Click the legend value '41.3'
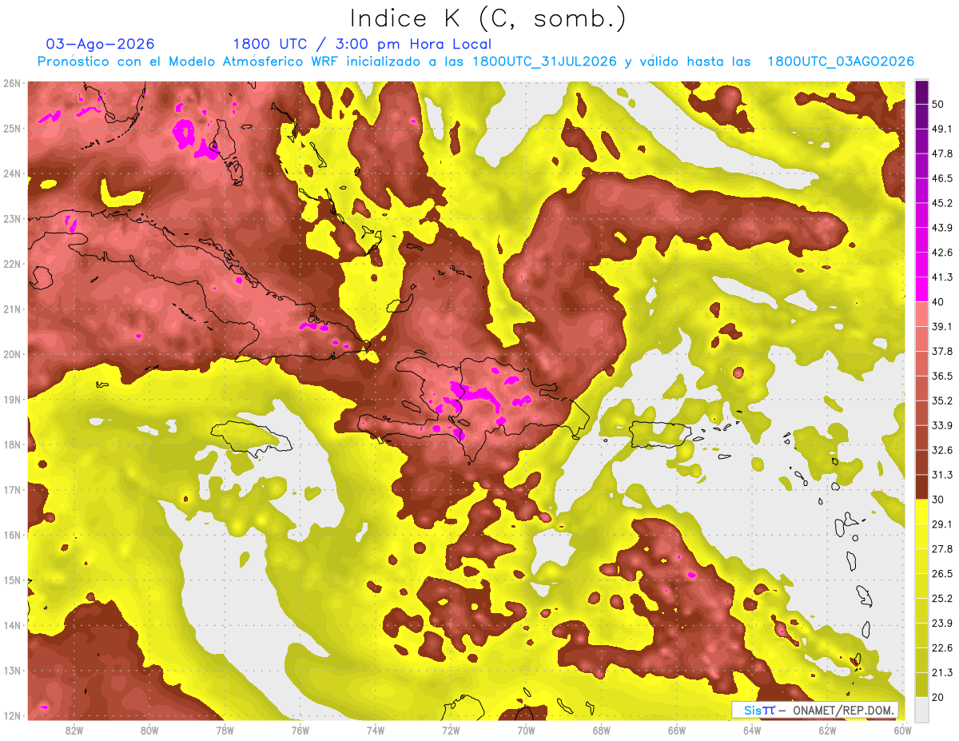959x741 pixels. click(943, 277)
